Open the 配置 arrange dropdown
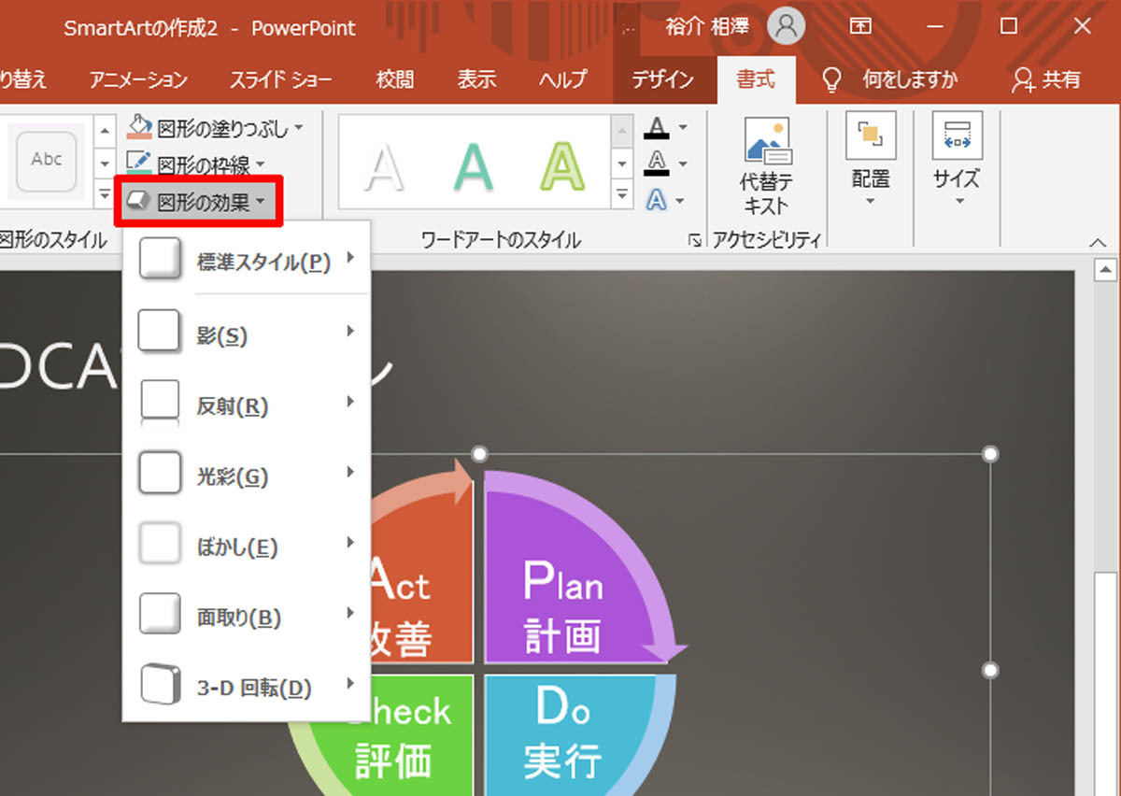 (x=871, y=161)
